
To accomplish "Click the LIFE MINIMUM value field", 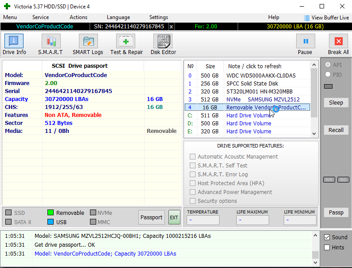I will tap(300, 220).
